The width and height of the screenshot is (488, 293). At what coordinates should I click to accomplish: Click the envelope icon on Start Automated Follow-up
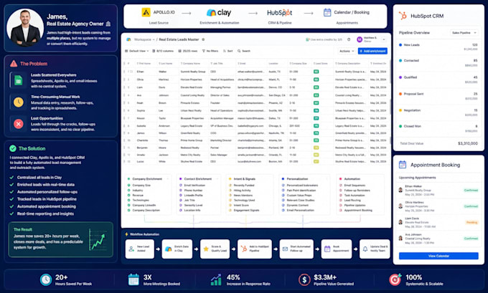coord(285,249)
